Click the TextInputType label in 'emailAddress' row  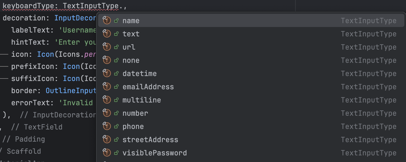click(x=368, y=87)
